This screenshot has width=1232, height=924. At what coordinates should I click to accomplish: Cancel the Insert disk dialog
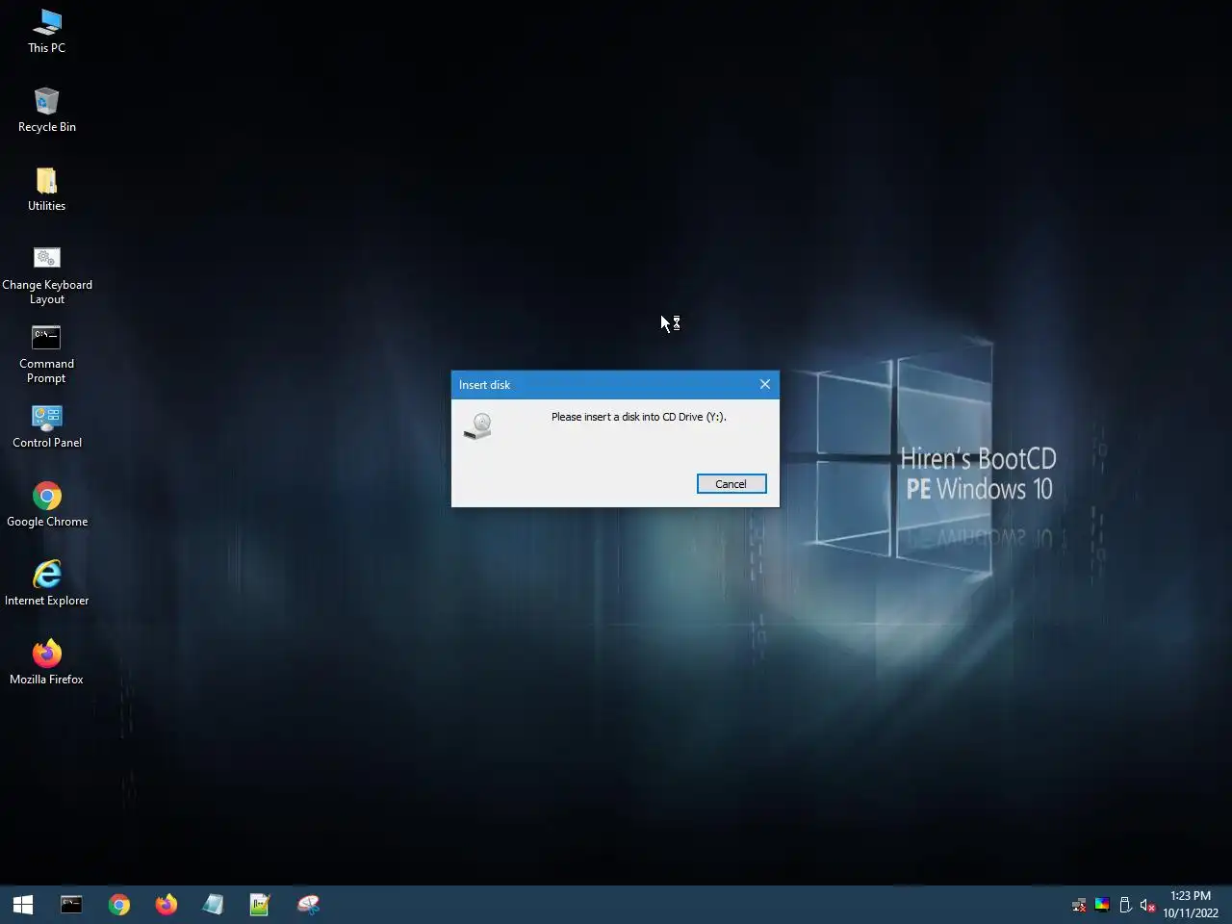coord(731,484)
